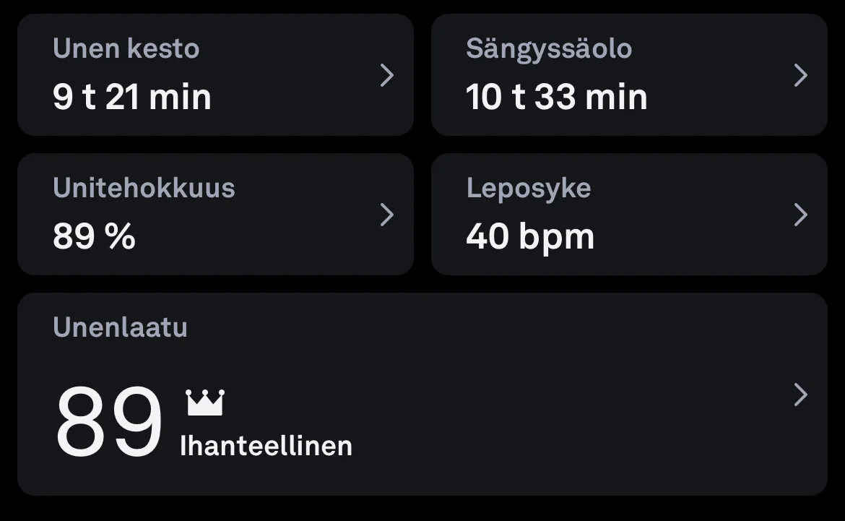Click the 89 % efficiency value
Screen dimensions: 845x521
tap(94, 237)
